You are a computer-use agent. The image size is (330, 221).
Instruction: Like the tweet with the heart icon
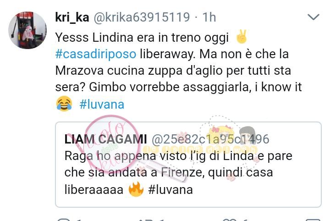click(230, 220)
